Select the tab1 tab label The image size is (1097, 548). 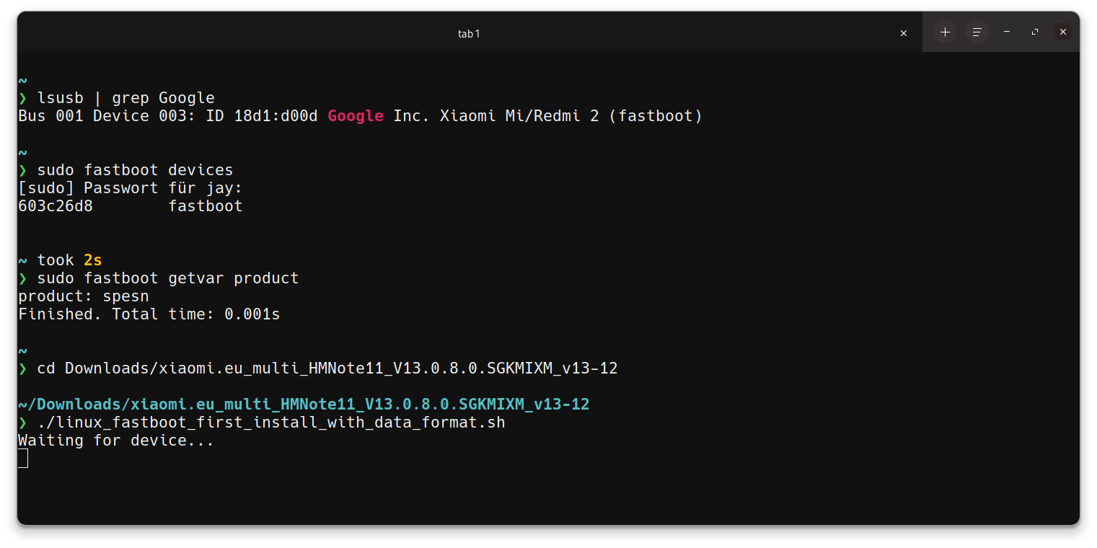pos(469,33)
